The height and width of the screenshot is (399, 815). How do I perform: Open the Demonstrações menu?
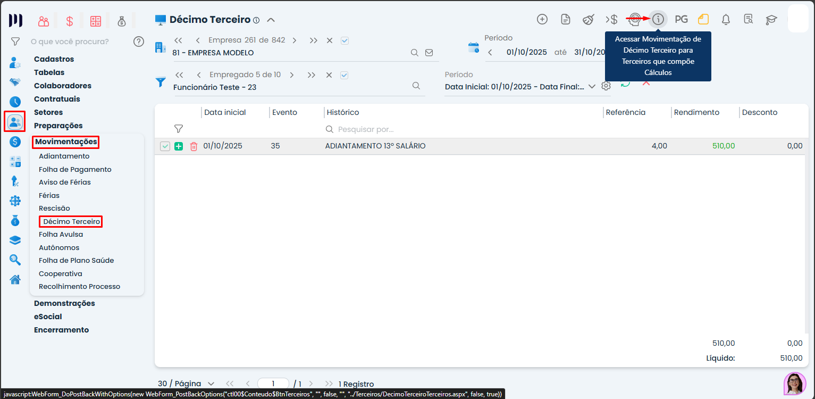point(64,303)
